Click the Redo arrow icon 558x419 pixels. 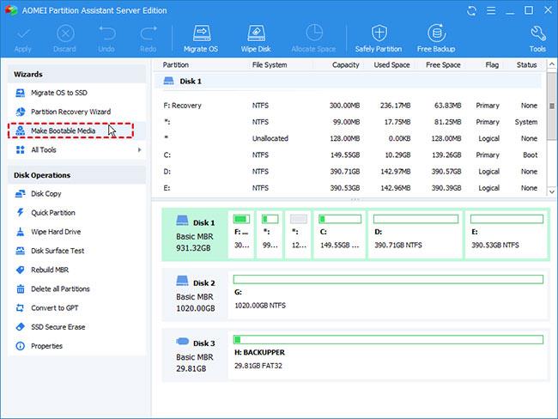(x=149, y=33)
